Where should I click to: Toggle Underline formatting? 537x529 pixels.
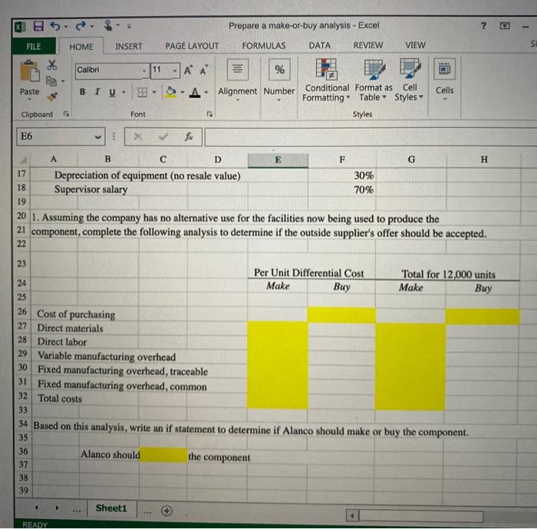pyautogui.click(x=112, y=93)
